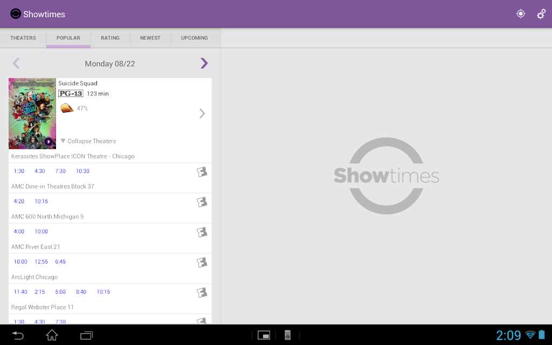Tap AMC River East 21 theater name
The width and height of the screenshot is (552, 345).
(x=36, y=247)
